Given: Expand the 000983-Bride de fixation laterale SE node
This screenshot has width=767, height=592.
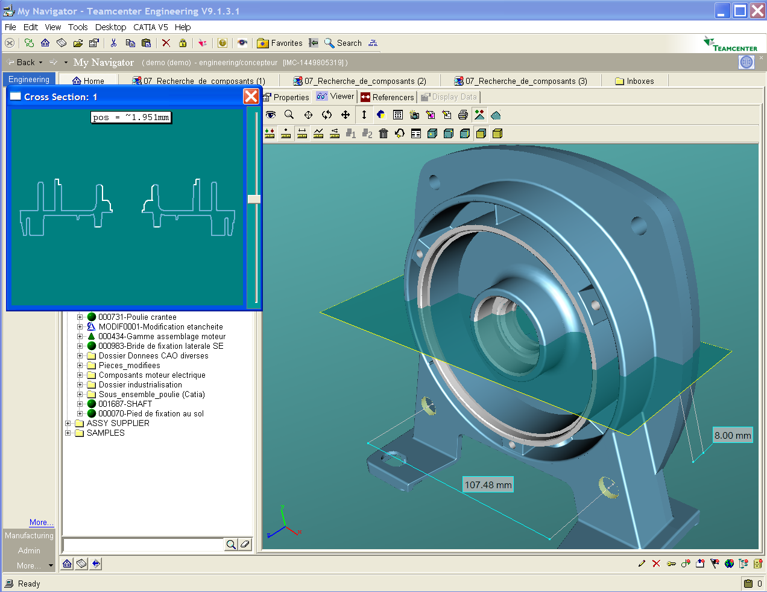Looking at the screenshot, I should 80,346.
